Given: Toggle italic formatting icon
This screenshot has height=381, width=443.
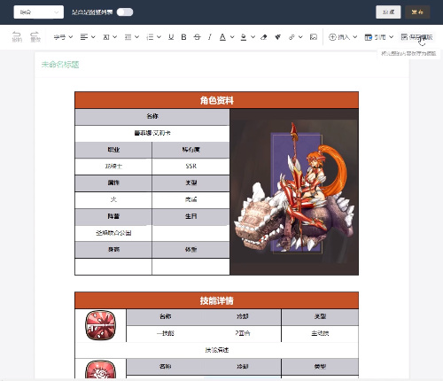Looking at the screenshot, I should [x=210, y=37].
